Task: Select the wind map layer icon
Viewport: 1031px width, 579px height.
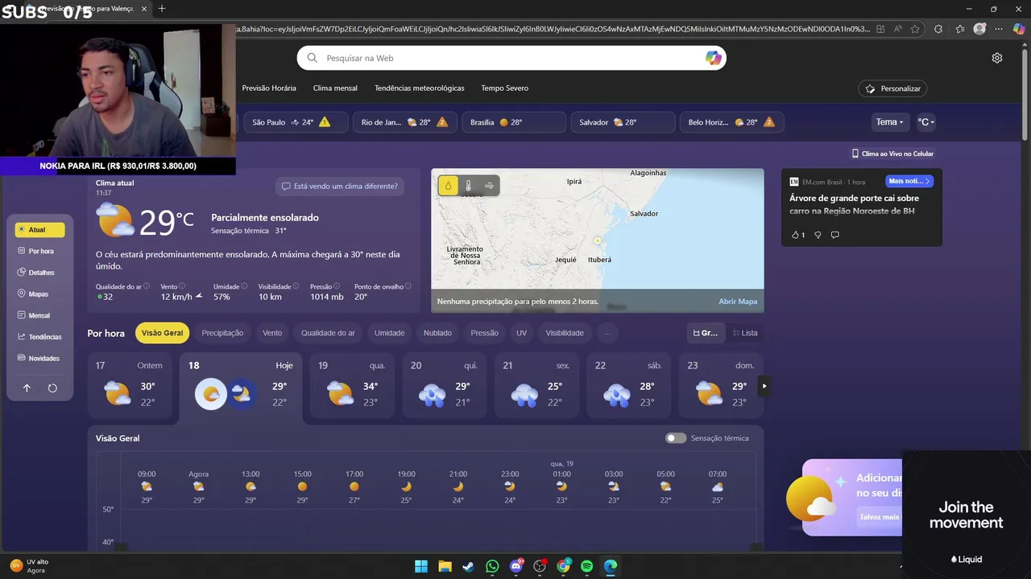Action: point(489,186)
